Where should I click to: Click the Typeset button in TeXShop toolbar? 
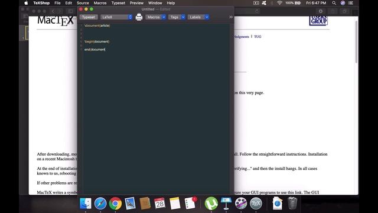pos(89,17)
